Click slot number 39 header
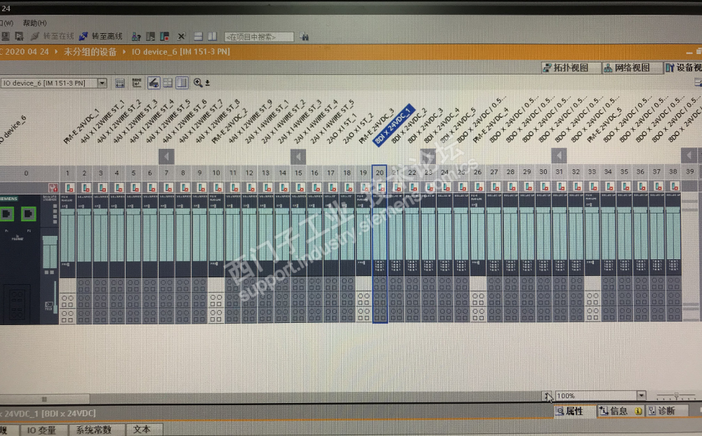 click(x=690, y=171)
